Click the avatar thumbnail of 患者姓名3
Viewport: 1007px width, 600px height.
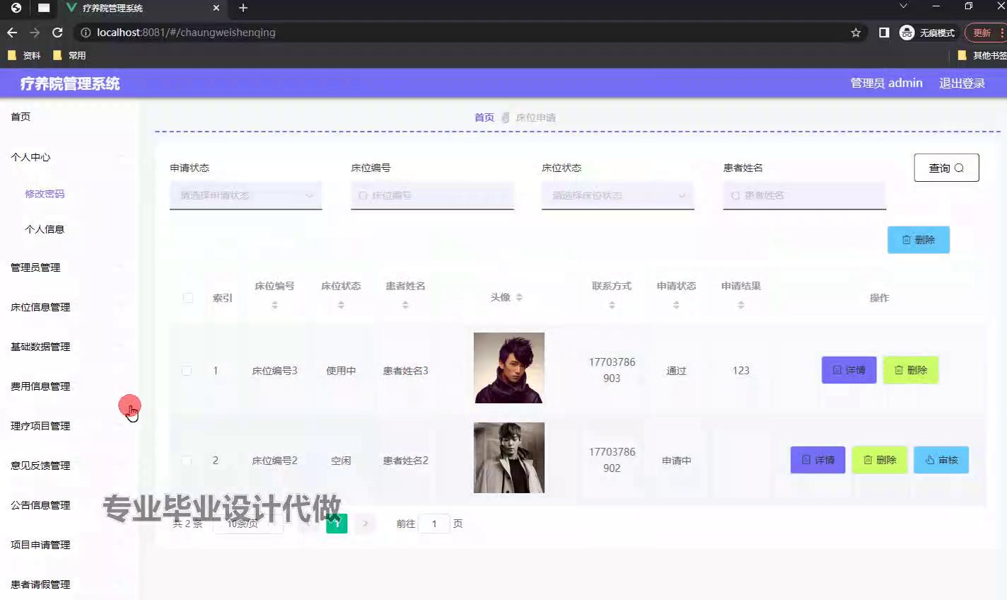click(x=508, y=368)
